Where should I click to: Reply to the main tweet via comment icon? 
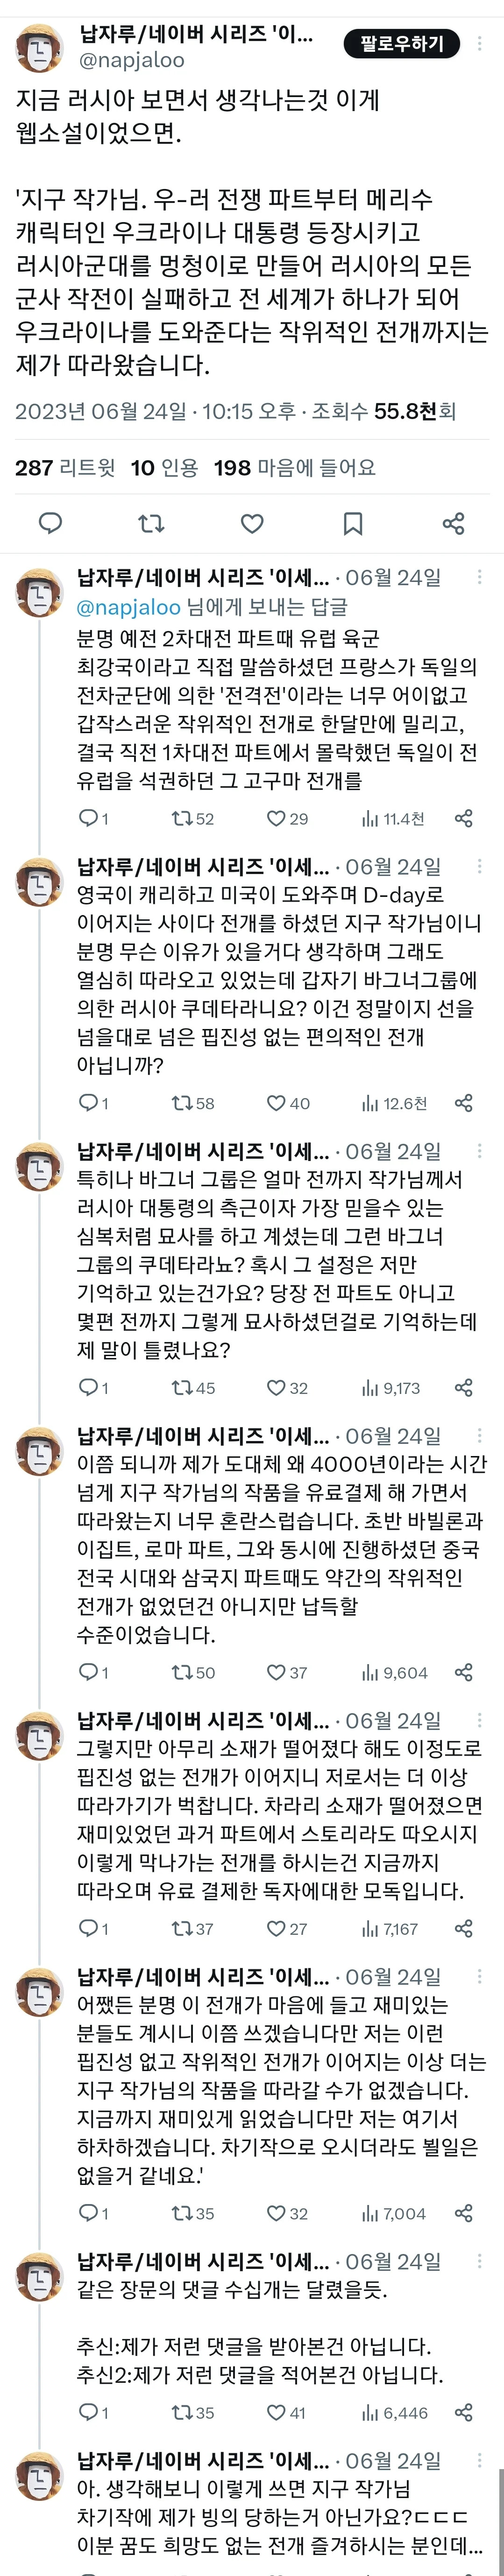coord(50,523)
